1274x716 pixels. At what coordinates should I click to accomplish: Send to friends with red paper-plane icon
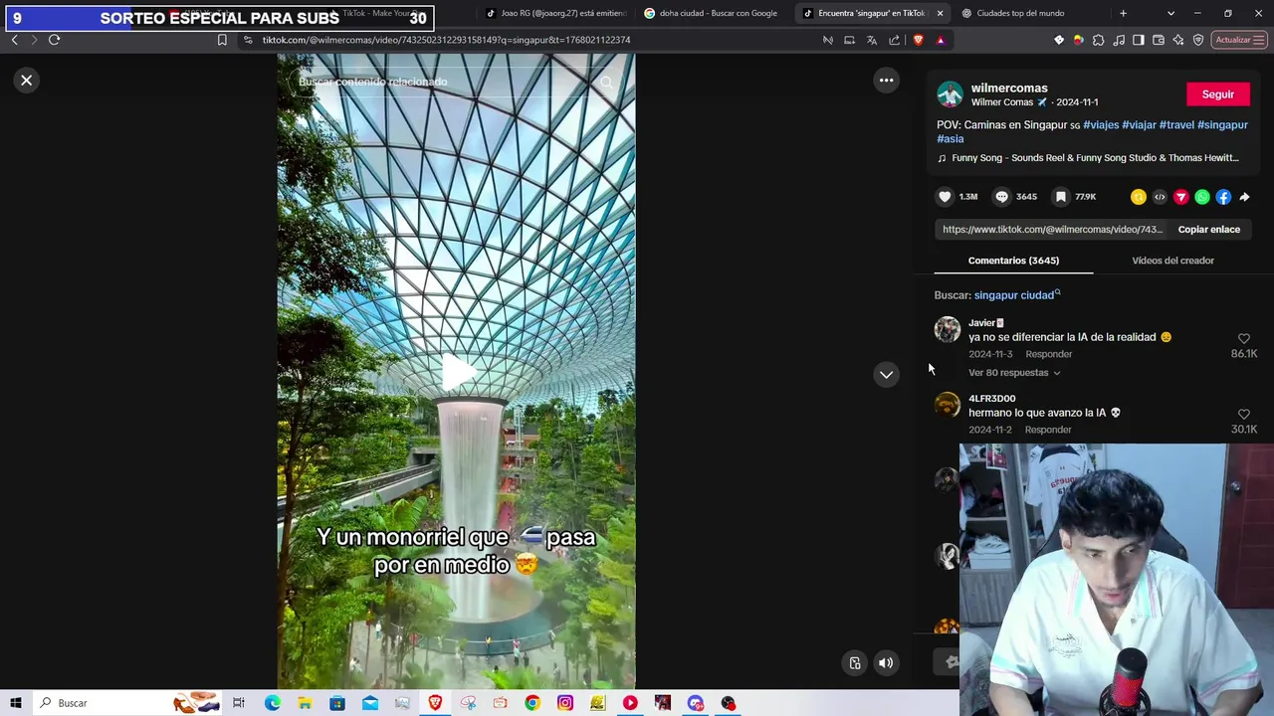click(x=1181, y=197)
